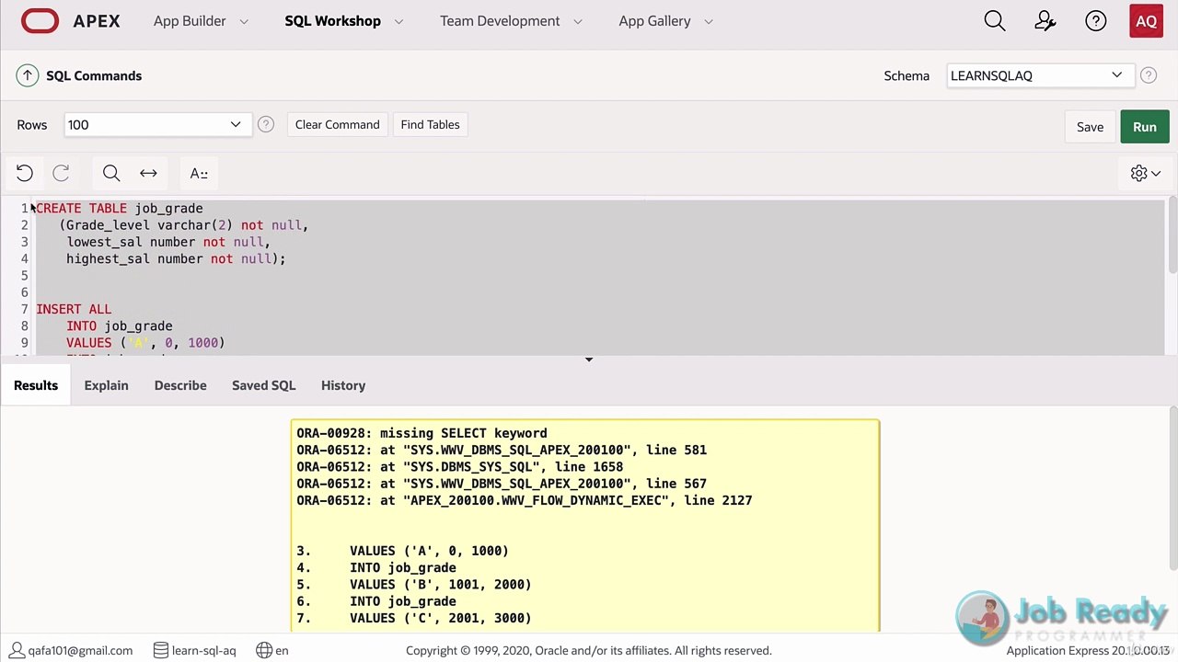Click the en language label
This screenshot has width=1178, height=662.
[x=282, y=650]
